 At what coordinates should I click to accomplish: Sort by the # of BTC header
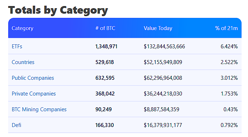[105, 28]
